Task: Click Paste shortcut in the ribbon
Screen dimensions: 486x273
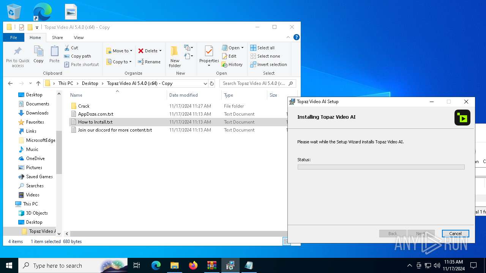Action: (81, 64)
